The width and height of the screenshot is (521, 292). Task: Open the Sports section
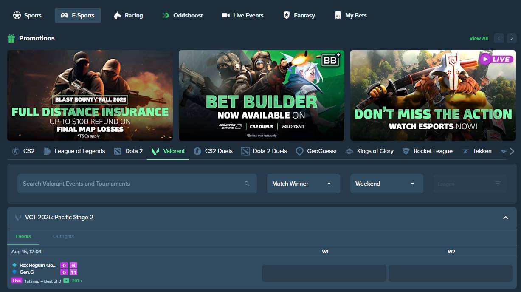click(27, 15)
